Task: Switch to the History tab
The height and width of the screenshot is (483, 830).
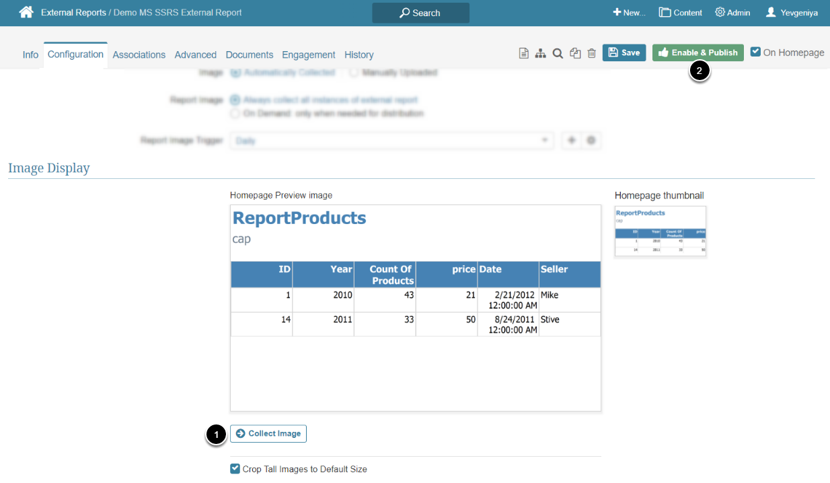Action: [x=359, y=54]
